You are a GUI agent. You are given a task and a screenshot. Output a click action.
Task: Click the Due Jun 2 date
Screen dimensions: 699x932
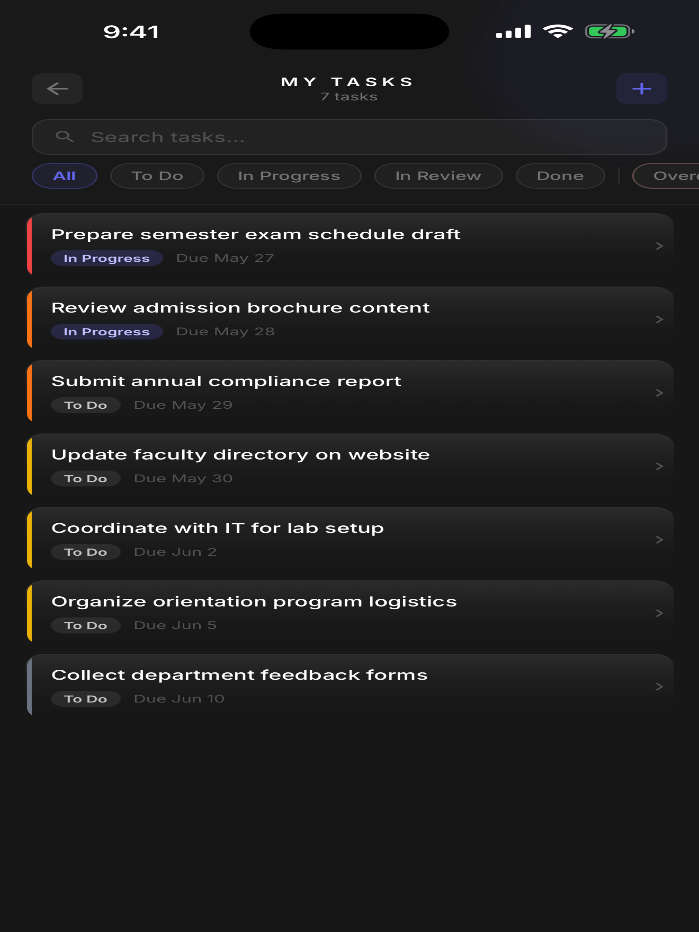tap(175, 552)
